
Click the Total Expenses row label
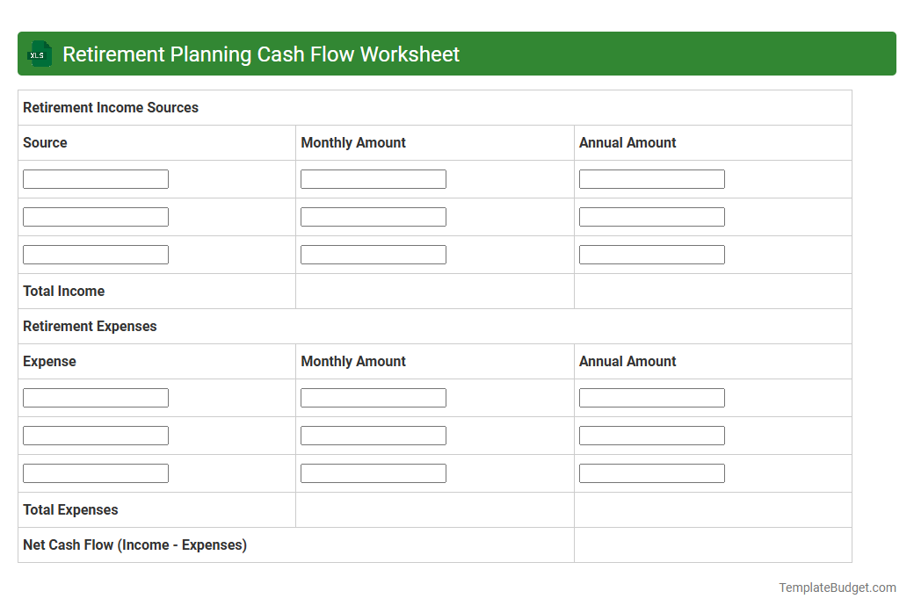click(x=70, y=509)
